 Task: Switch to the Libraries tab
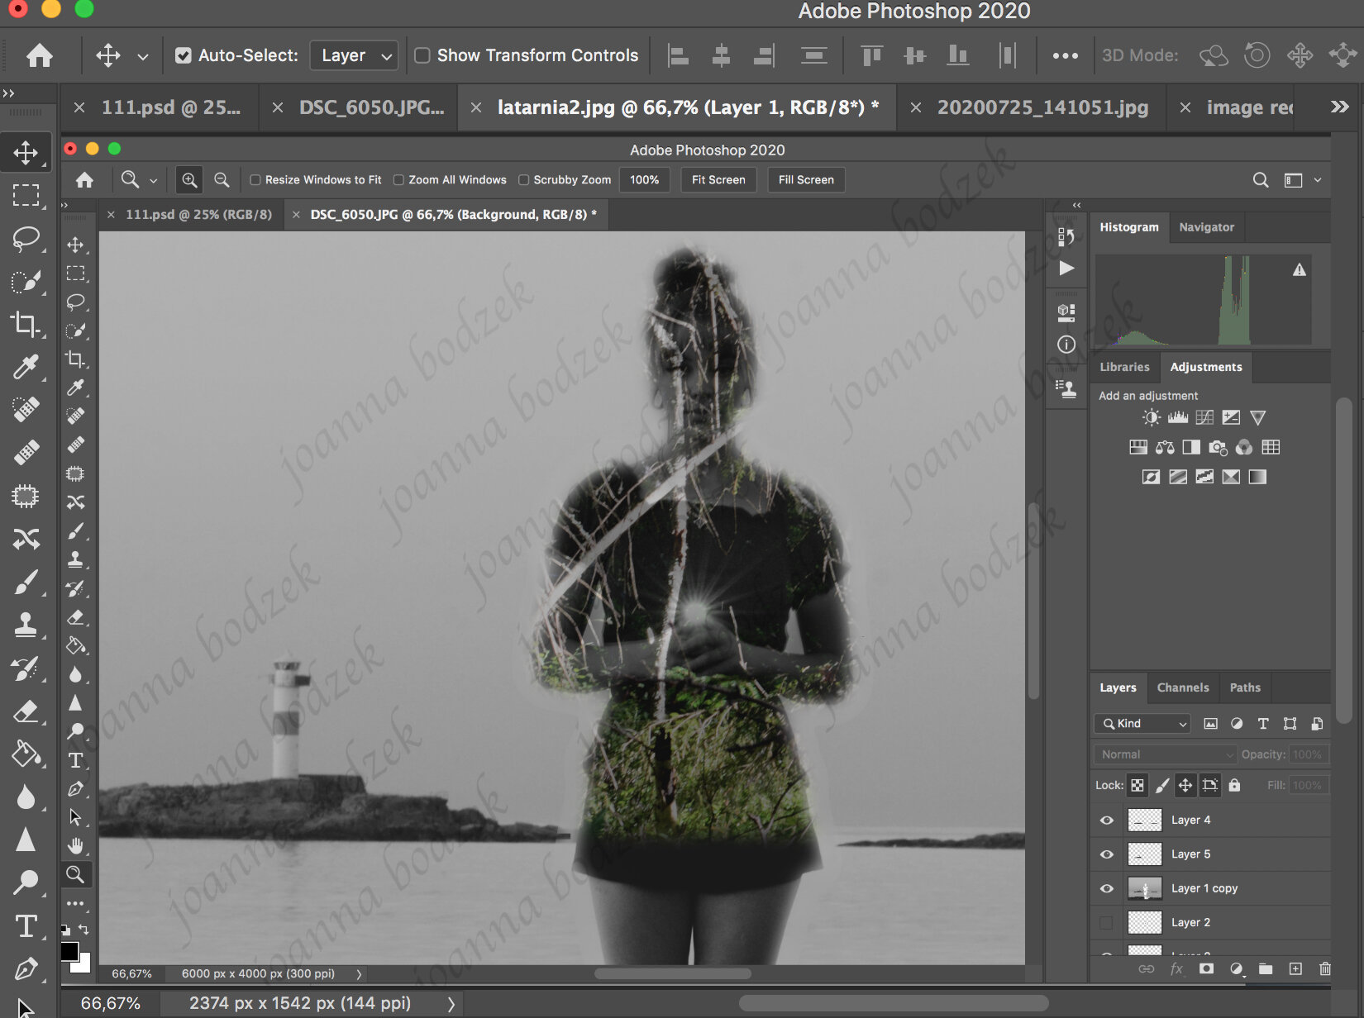click(1124, 367)
